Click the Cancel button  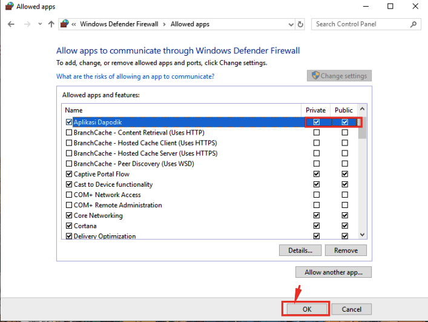pyautogui.click(x=352, y=309)
